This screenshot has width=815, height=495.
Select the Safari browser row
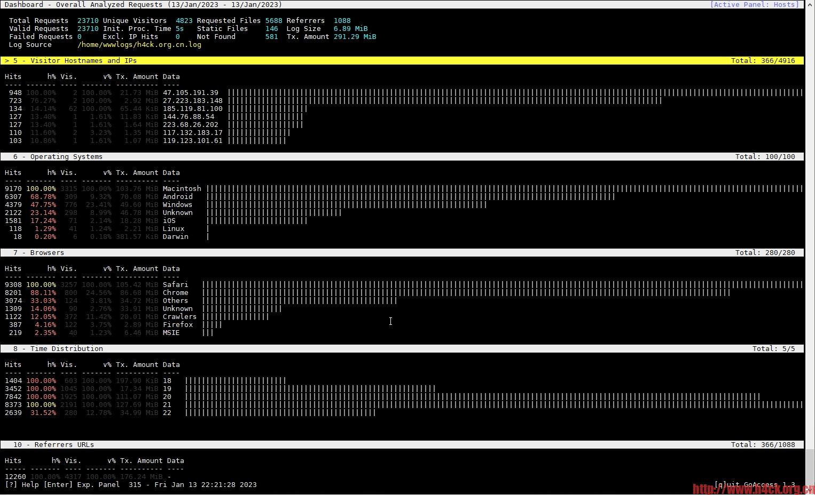click(x=176, y=284)
